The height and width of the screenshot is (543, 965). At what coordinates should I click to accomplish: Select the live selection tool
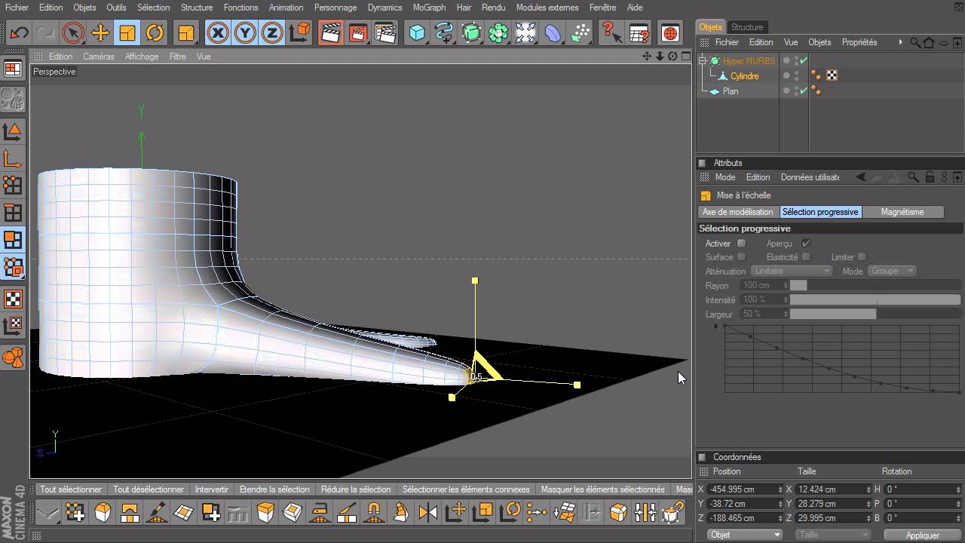[x=73, y=32]
